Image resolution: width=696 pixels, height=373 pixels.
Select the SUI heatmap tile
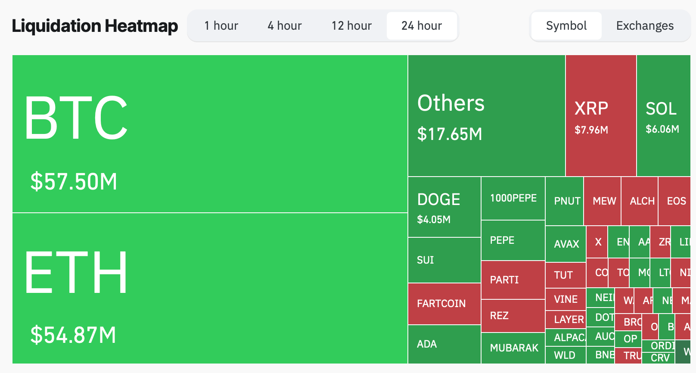tap(444, 260)
